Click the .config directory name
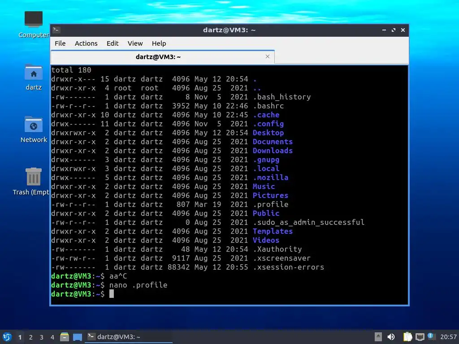Screen dimensions: 459x344 [268, 124]
